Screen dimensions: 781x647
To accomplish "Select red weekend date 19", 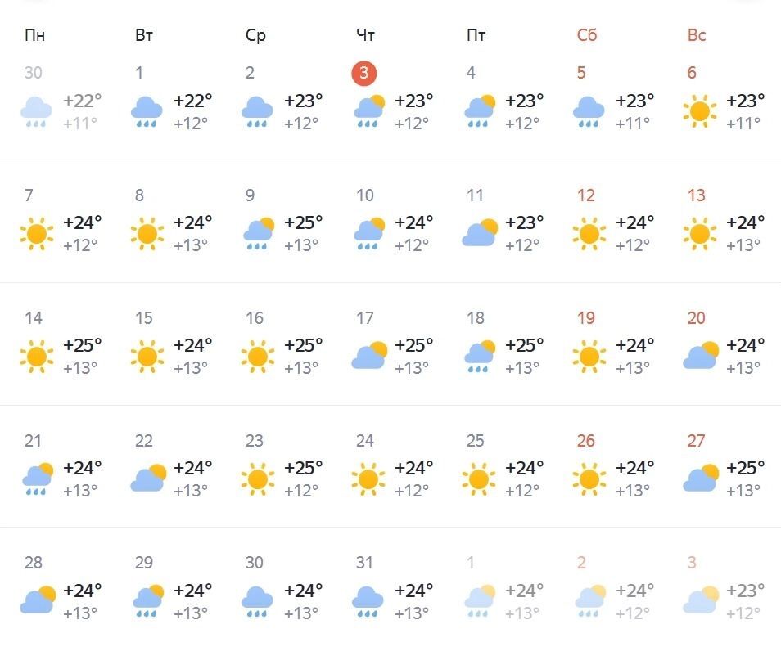I will point(586,317).
